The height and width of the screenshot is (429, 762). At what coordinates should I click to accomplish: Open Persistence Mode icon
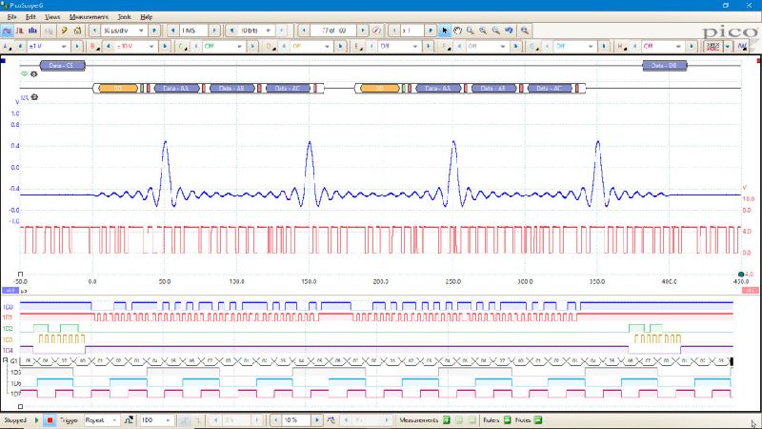(x=20, y=31)
